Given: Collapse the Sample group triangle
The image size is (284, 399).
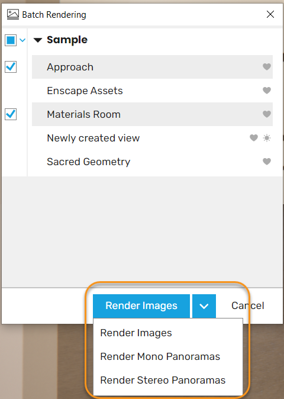Looking at the screenshot, I should pyautogui.click(x=38, y=40).
